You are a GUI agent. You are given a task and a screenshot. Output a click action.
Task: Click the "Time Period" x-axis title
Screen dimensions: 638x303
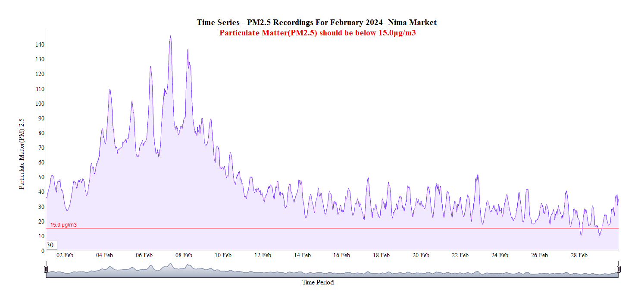(318, 283)
